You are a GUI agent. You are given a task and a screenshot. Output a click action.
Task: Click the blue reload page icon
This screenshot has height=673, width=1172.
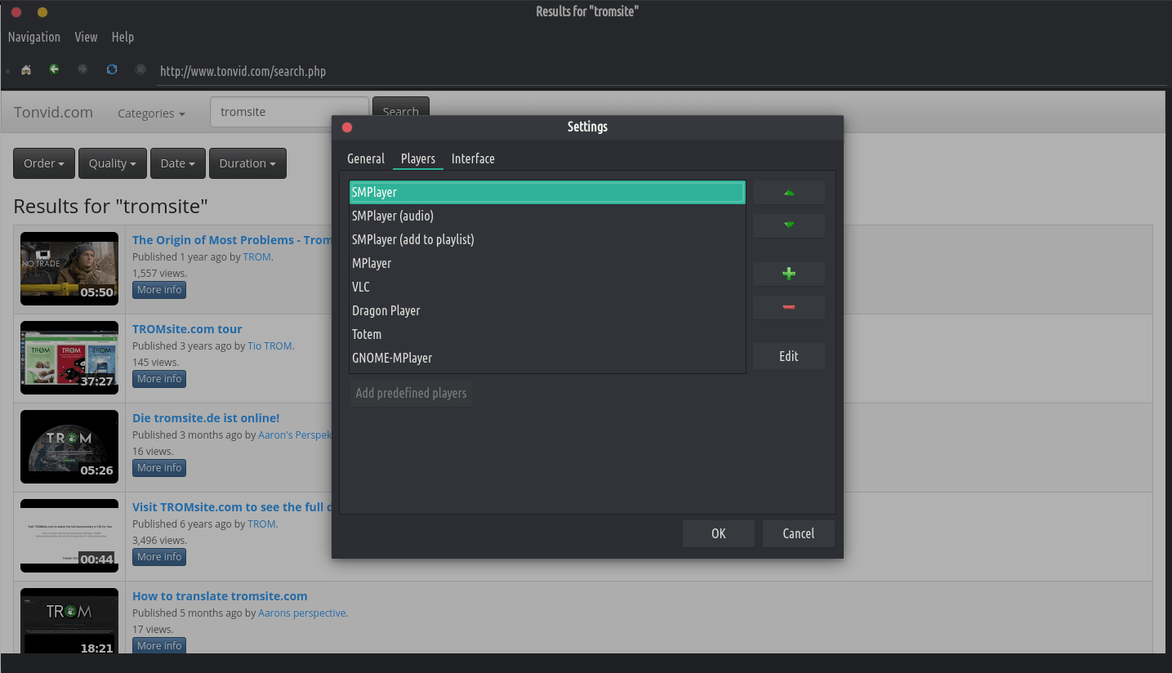(112, 70)
